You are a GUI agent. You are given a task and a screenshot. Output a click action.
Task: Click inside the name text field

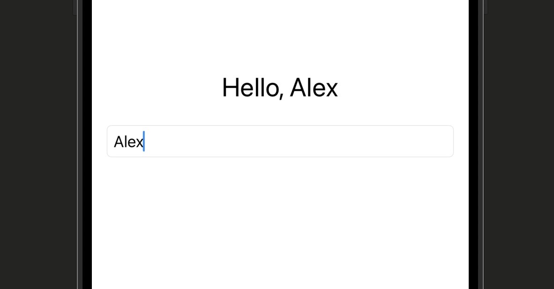[x=281, y=141]
